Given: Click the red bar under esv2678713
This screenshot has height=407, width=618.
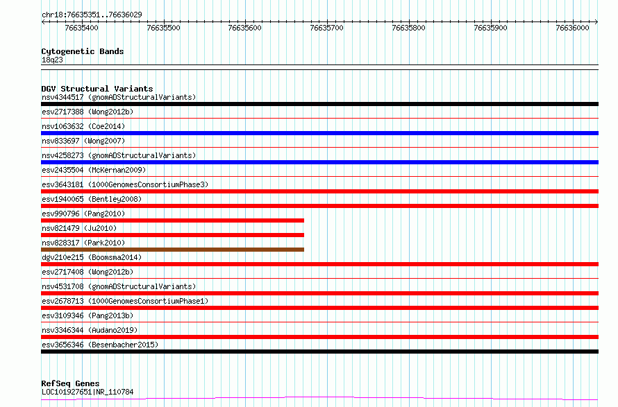Looking at the screenshot, I should click(x=319, y=308).
